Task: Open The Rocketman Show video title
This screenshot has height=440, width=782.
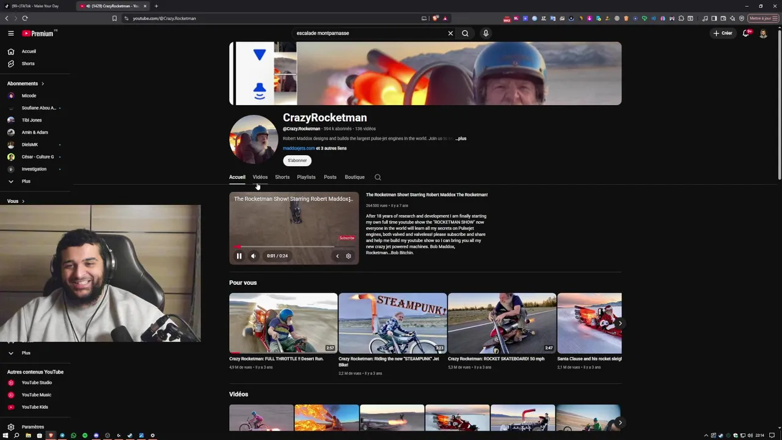Action: pyautogui.click(x=426, y=195)
